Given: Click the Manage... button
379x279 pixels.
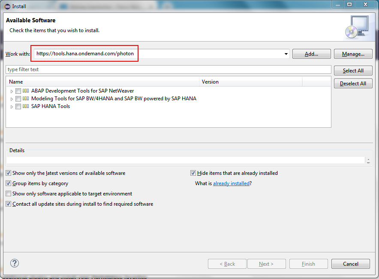Looking at the screenshot, I should point(353,54).
